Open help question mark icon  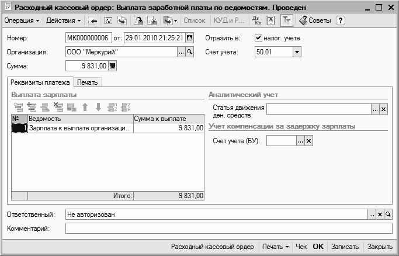[341, 20]
